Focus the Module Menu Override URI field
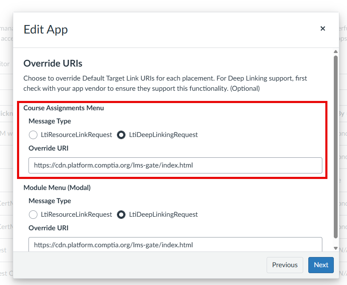This screenshot has width=347, height=285. click(175, 245)
